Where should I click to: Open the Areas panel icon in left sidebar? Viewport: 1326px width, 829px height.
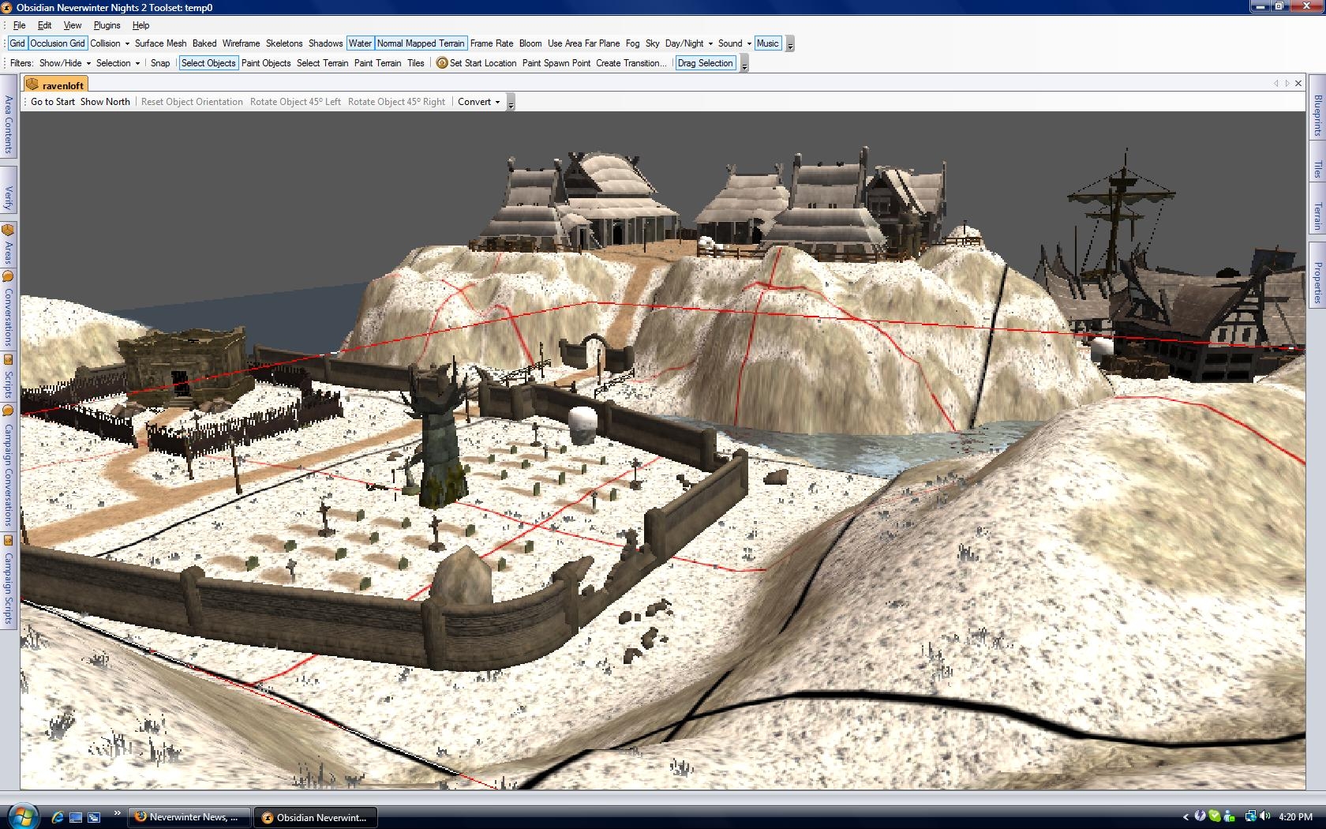(x=8, y=231)
